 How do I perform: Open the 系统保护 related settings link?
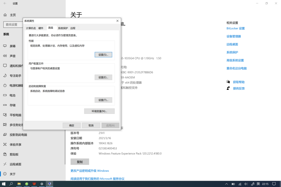[x=232, y=52]
